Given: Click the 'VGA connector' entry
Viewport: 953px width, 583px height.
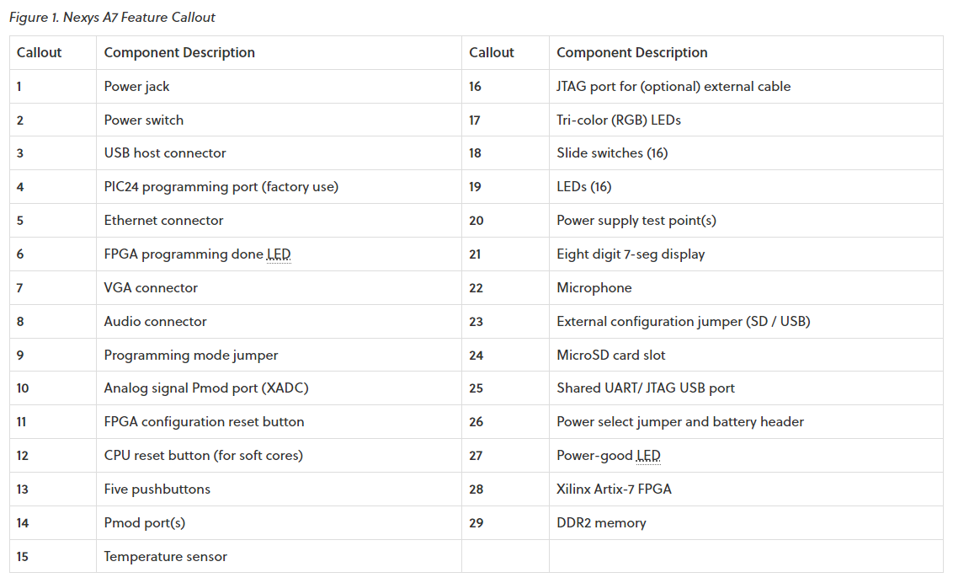Looking at the screenshot, I should pyautogui.click(x=151, y=288).
